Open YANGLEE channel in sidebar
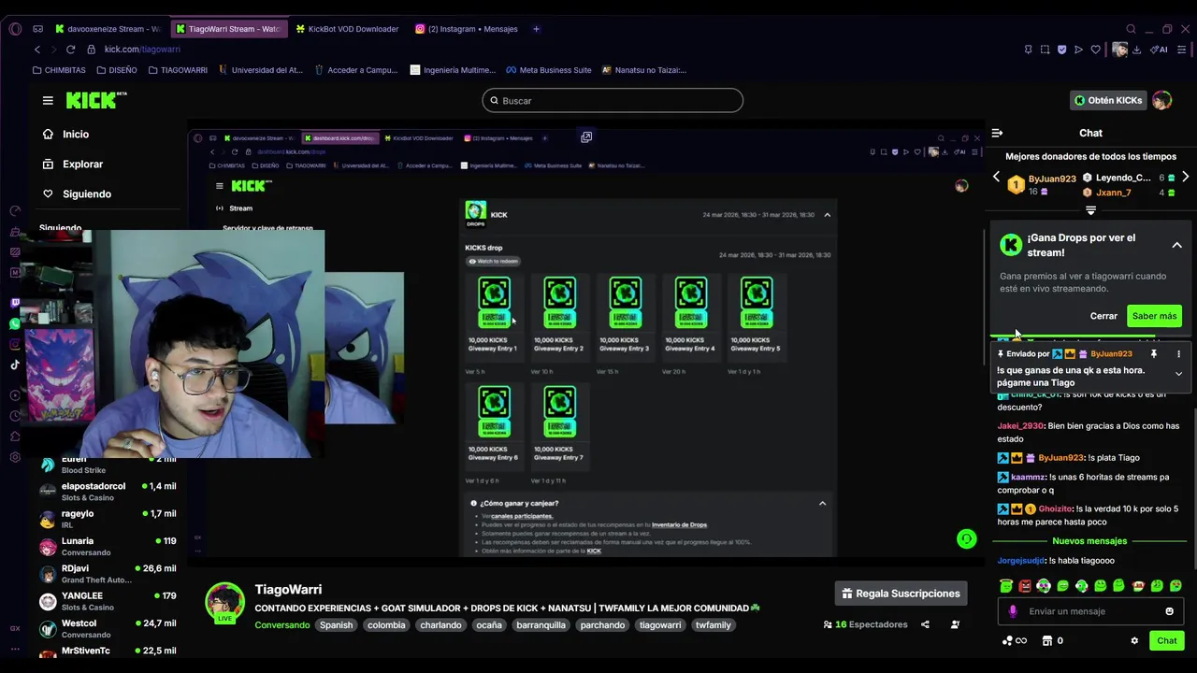 click(108, 601)
